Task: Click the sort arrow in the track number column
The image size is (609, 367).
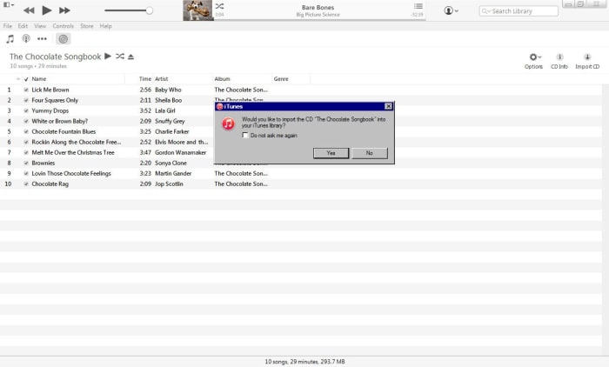Action: [x=18, y=79]
